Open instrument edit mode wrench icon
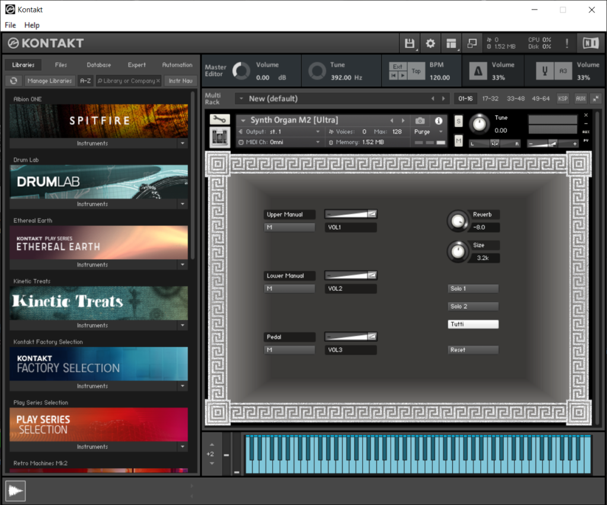607x505 pixels. pyautogui.click(x=219, y=119)
